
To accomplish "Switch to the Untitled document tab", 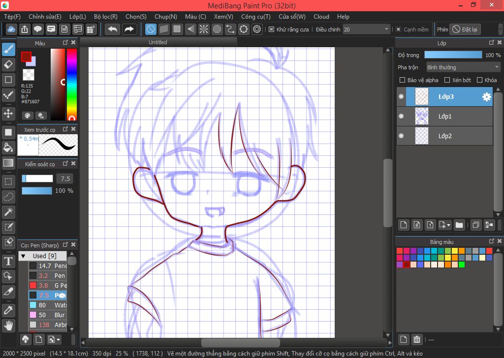I will 158,42.
